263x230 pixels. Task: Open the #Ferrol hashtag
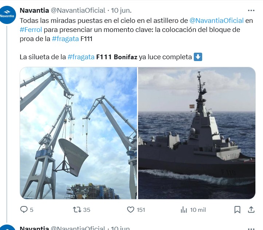pos(31,30)
